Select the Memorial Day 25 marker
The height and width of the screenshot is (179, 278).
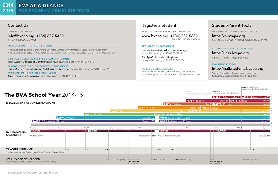pos(250,159)
